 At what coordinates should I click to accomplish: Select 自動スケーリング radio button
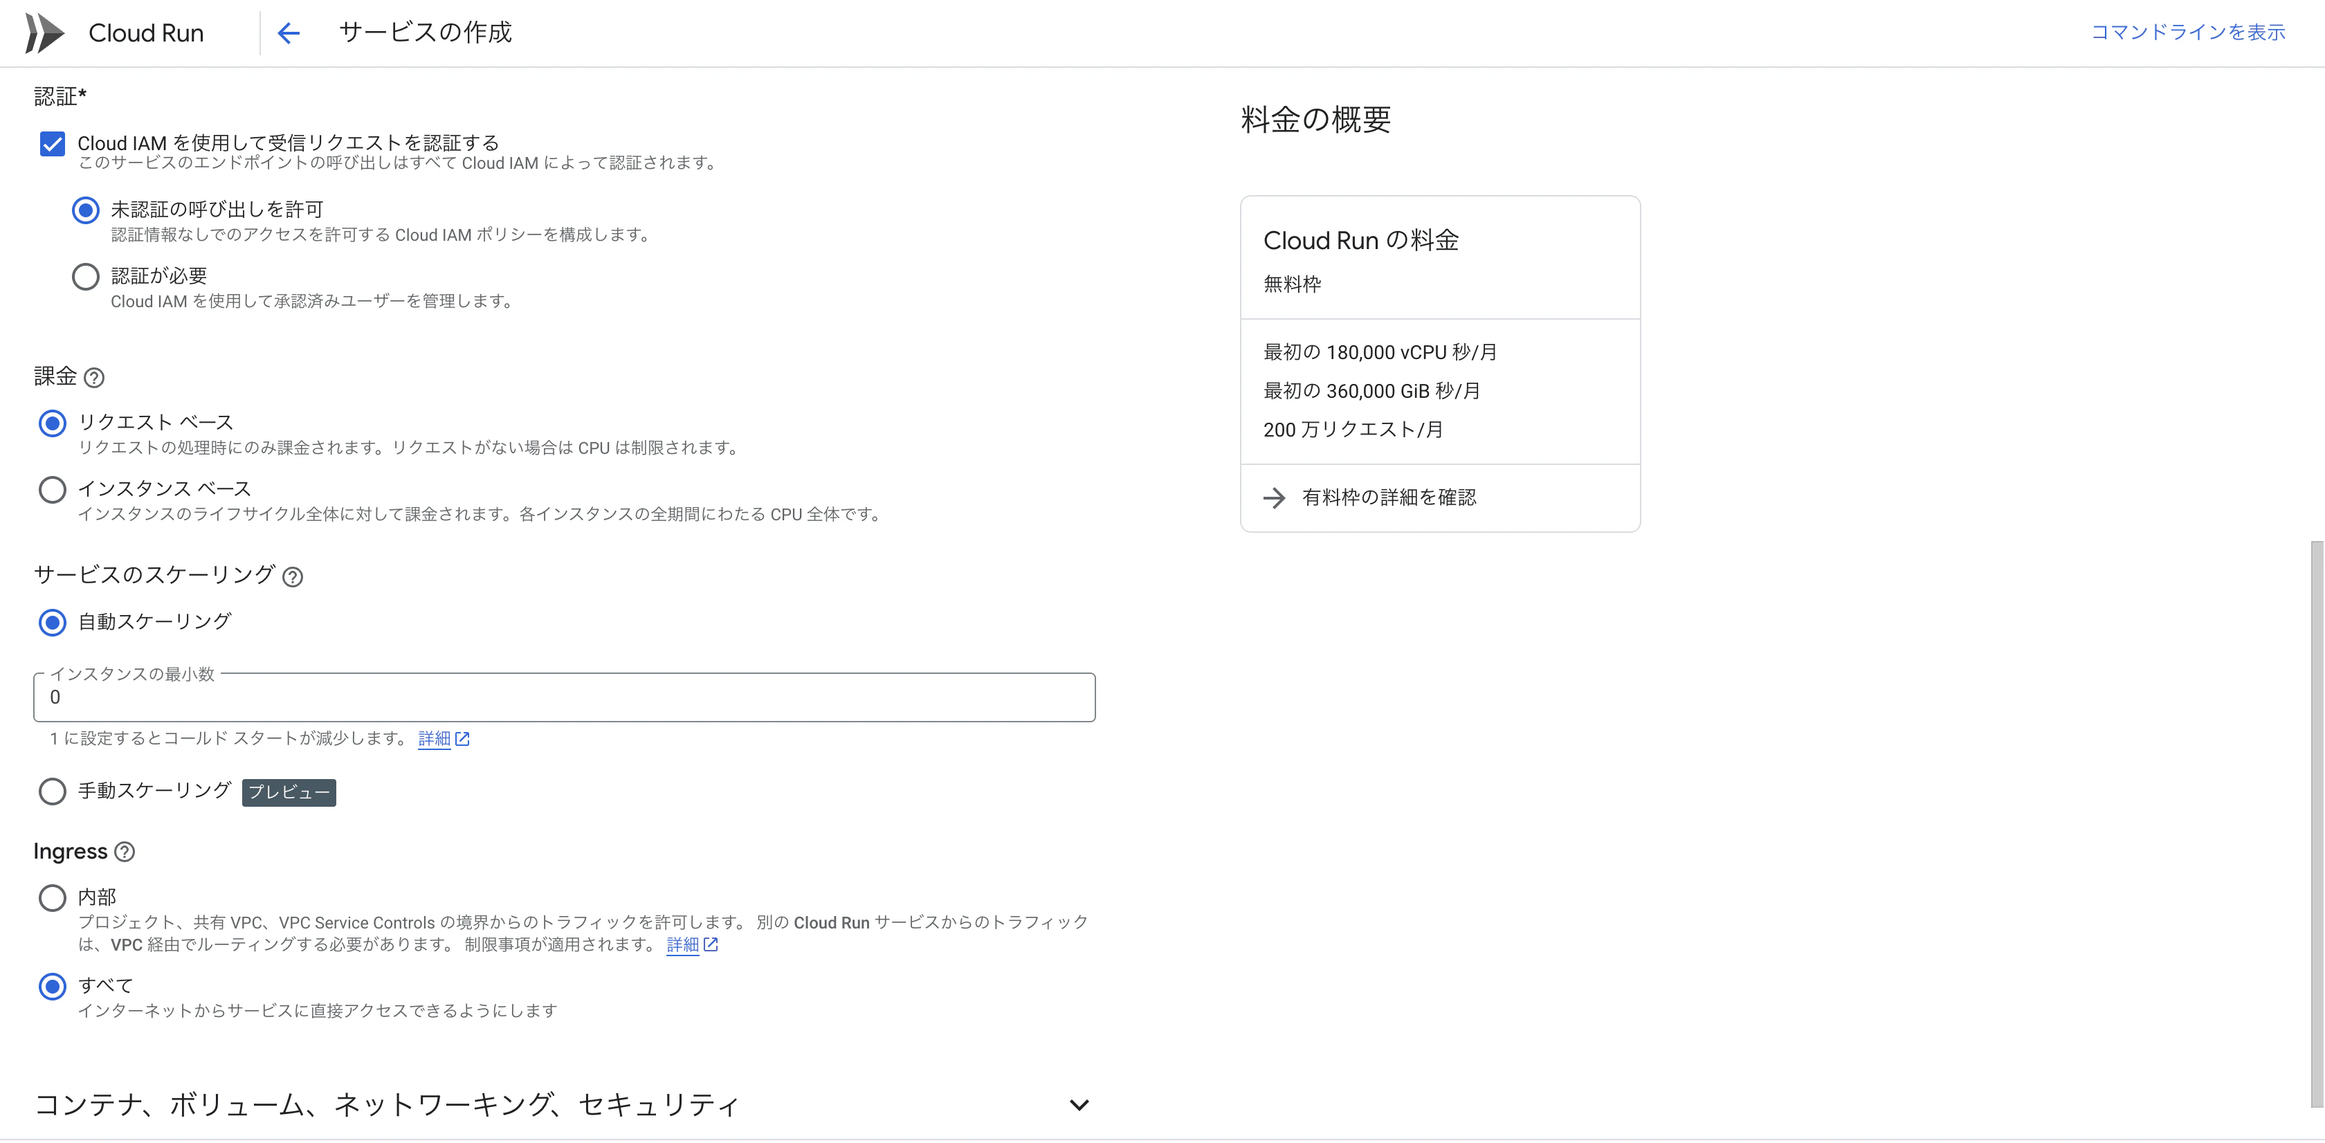pyautogui.click(x=53, y=623)
